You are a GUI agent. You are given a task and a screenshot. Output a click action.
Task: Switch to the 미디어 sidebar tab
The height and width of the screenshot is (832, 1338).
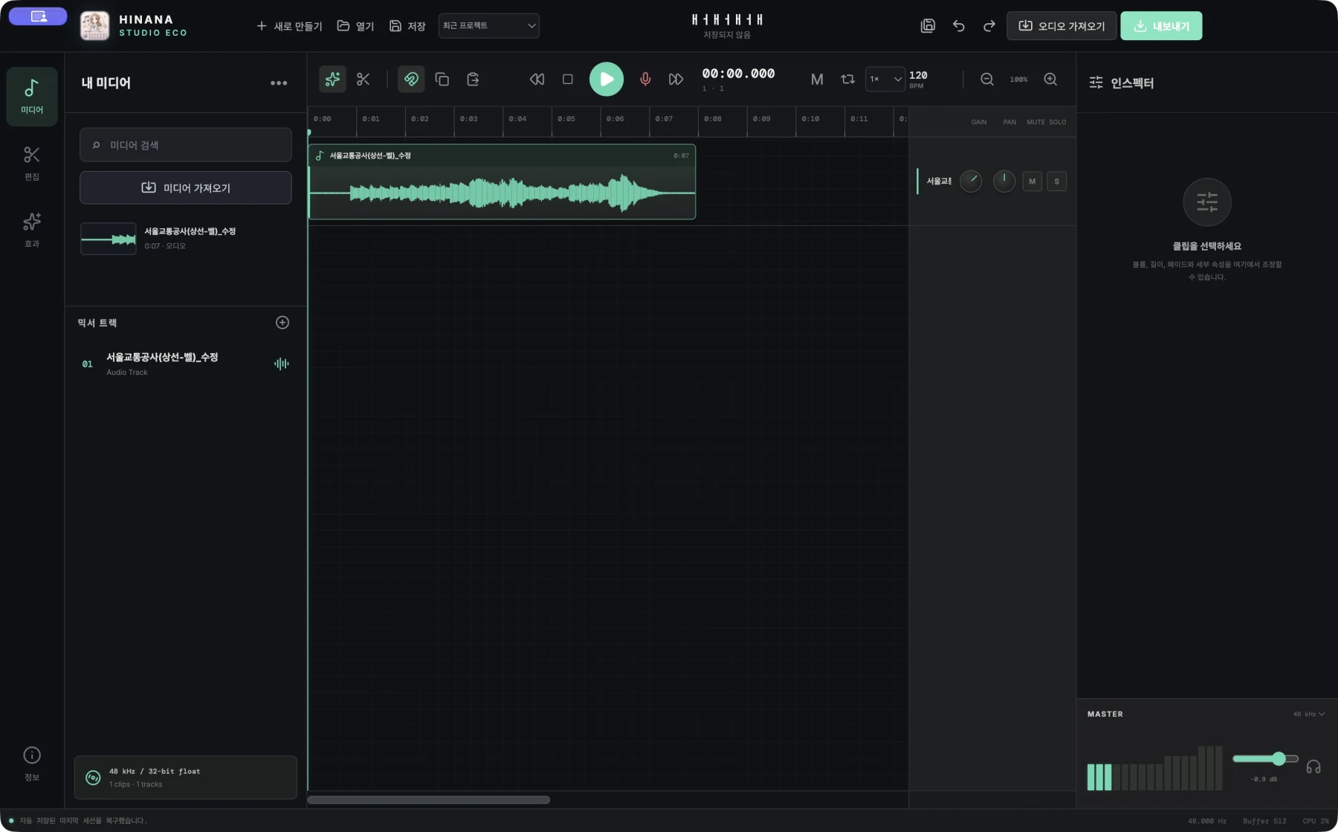pyautogui.click(x=32, y=97)
